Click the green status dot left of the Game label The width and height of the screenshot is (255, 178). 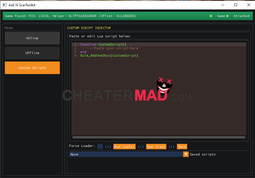211,16
